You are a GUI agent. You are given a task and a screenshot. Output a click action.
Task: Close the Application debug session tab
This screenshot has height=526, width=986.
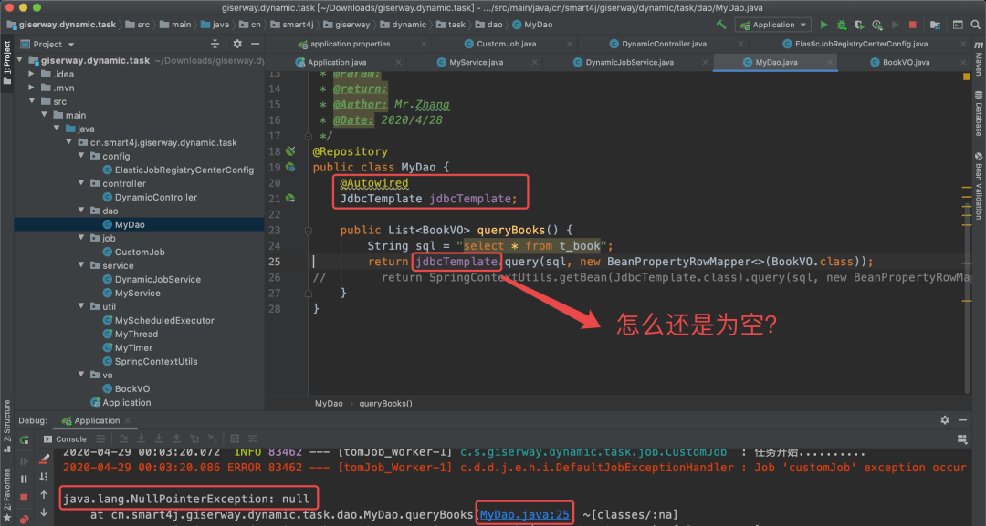pyautogui.click(x=128, y=420)
